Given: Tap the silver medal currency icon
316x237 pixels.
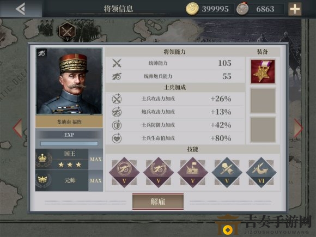Looking at the screenshot, I should (x=242, y=9).
